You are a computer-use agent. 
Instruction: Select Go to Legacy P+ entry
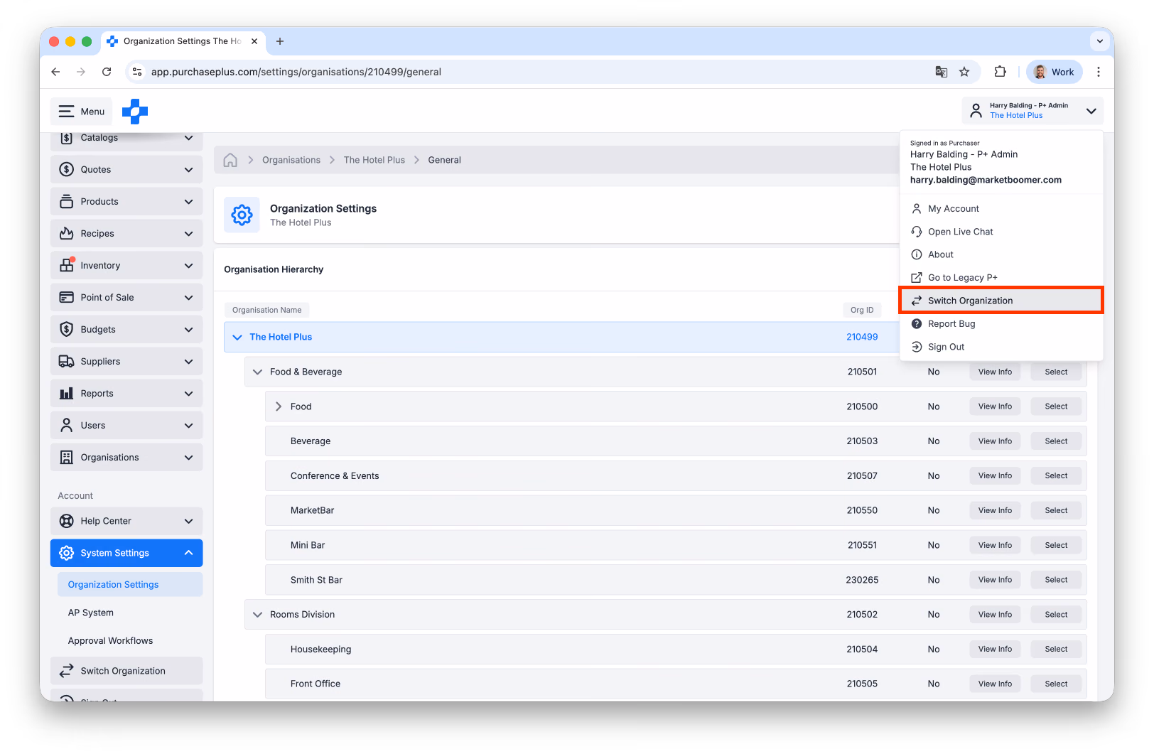tap(1001, 278)
